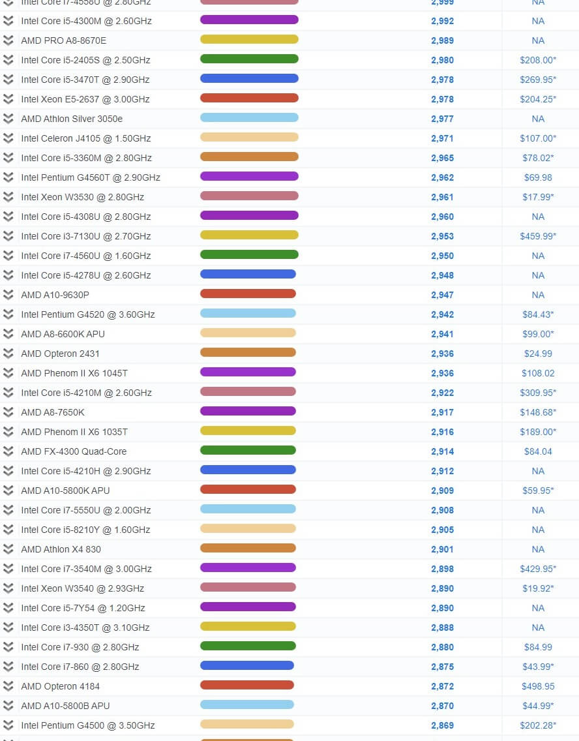Screen dimensions: 579x741
Task: Expand the Intel Xeon E5-2637 row chevron
Action: [x=8, y=99]
